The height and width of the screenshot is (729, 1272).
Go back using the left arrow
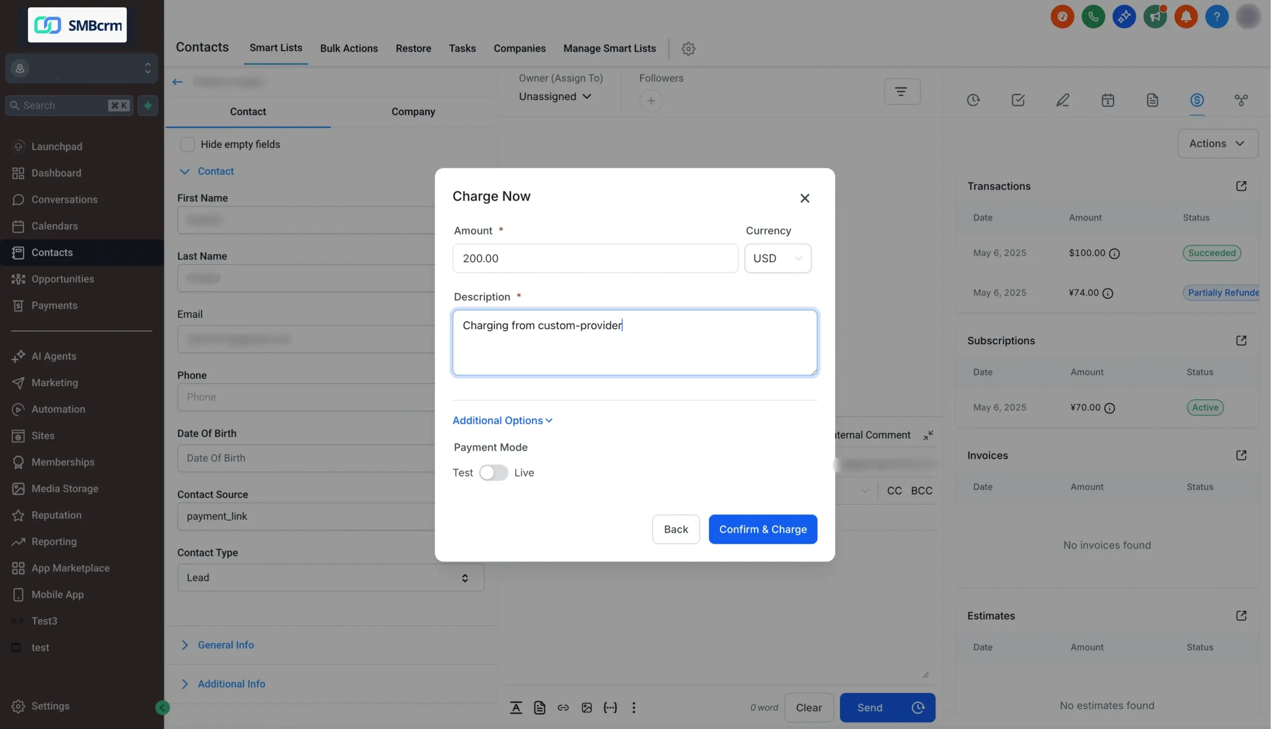coord(177,82)
